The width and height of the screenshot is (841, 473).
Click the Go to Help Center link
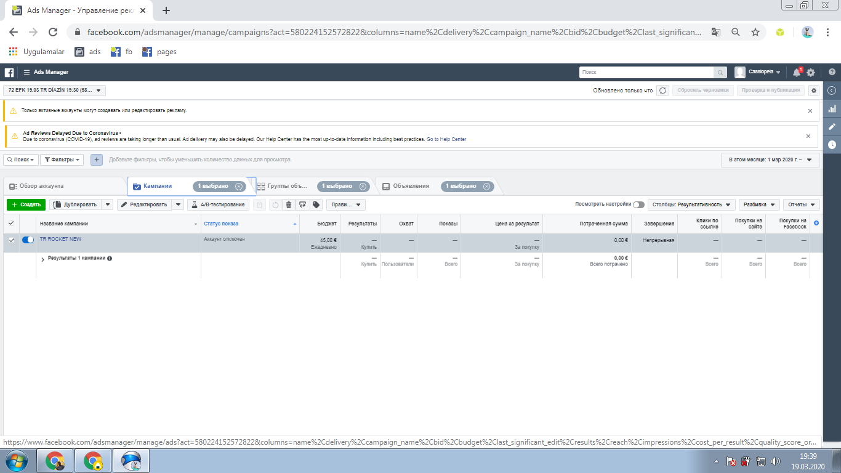coord(446,140)
